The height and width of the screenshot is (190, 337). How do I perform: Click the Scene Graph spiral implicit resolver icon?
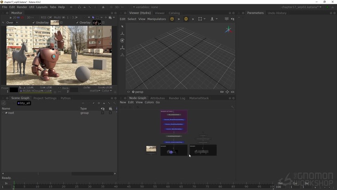[3, 103]
